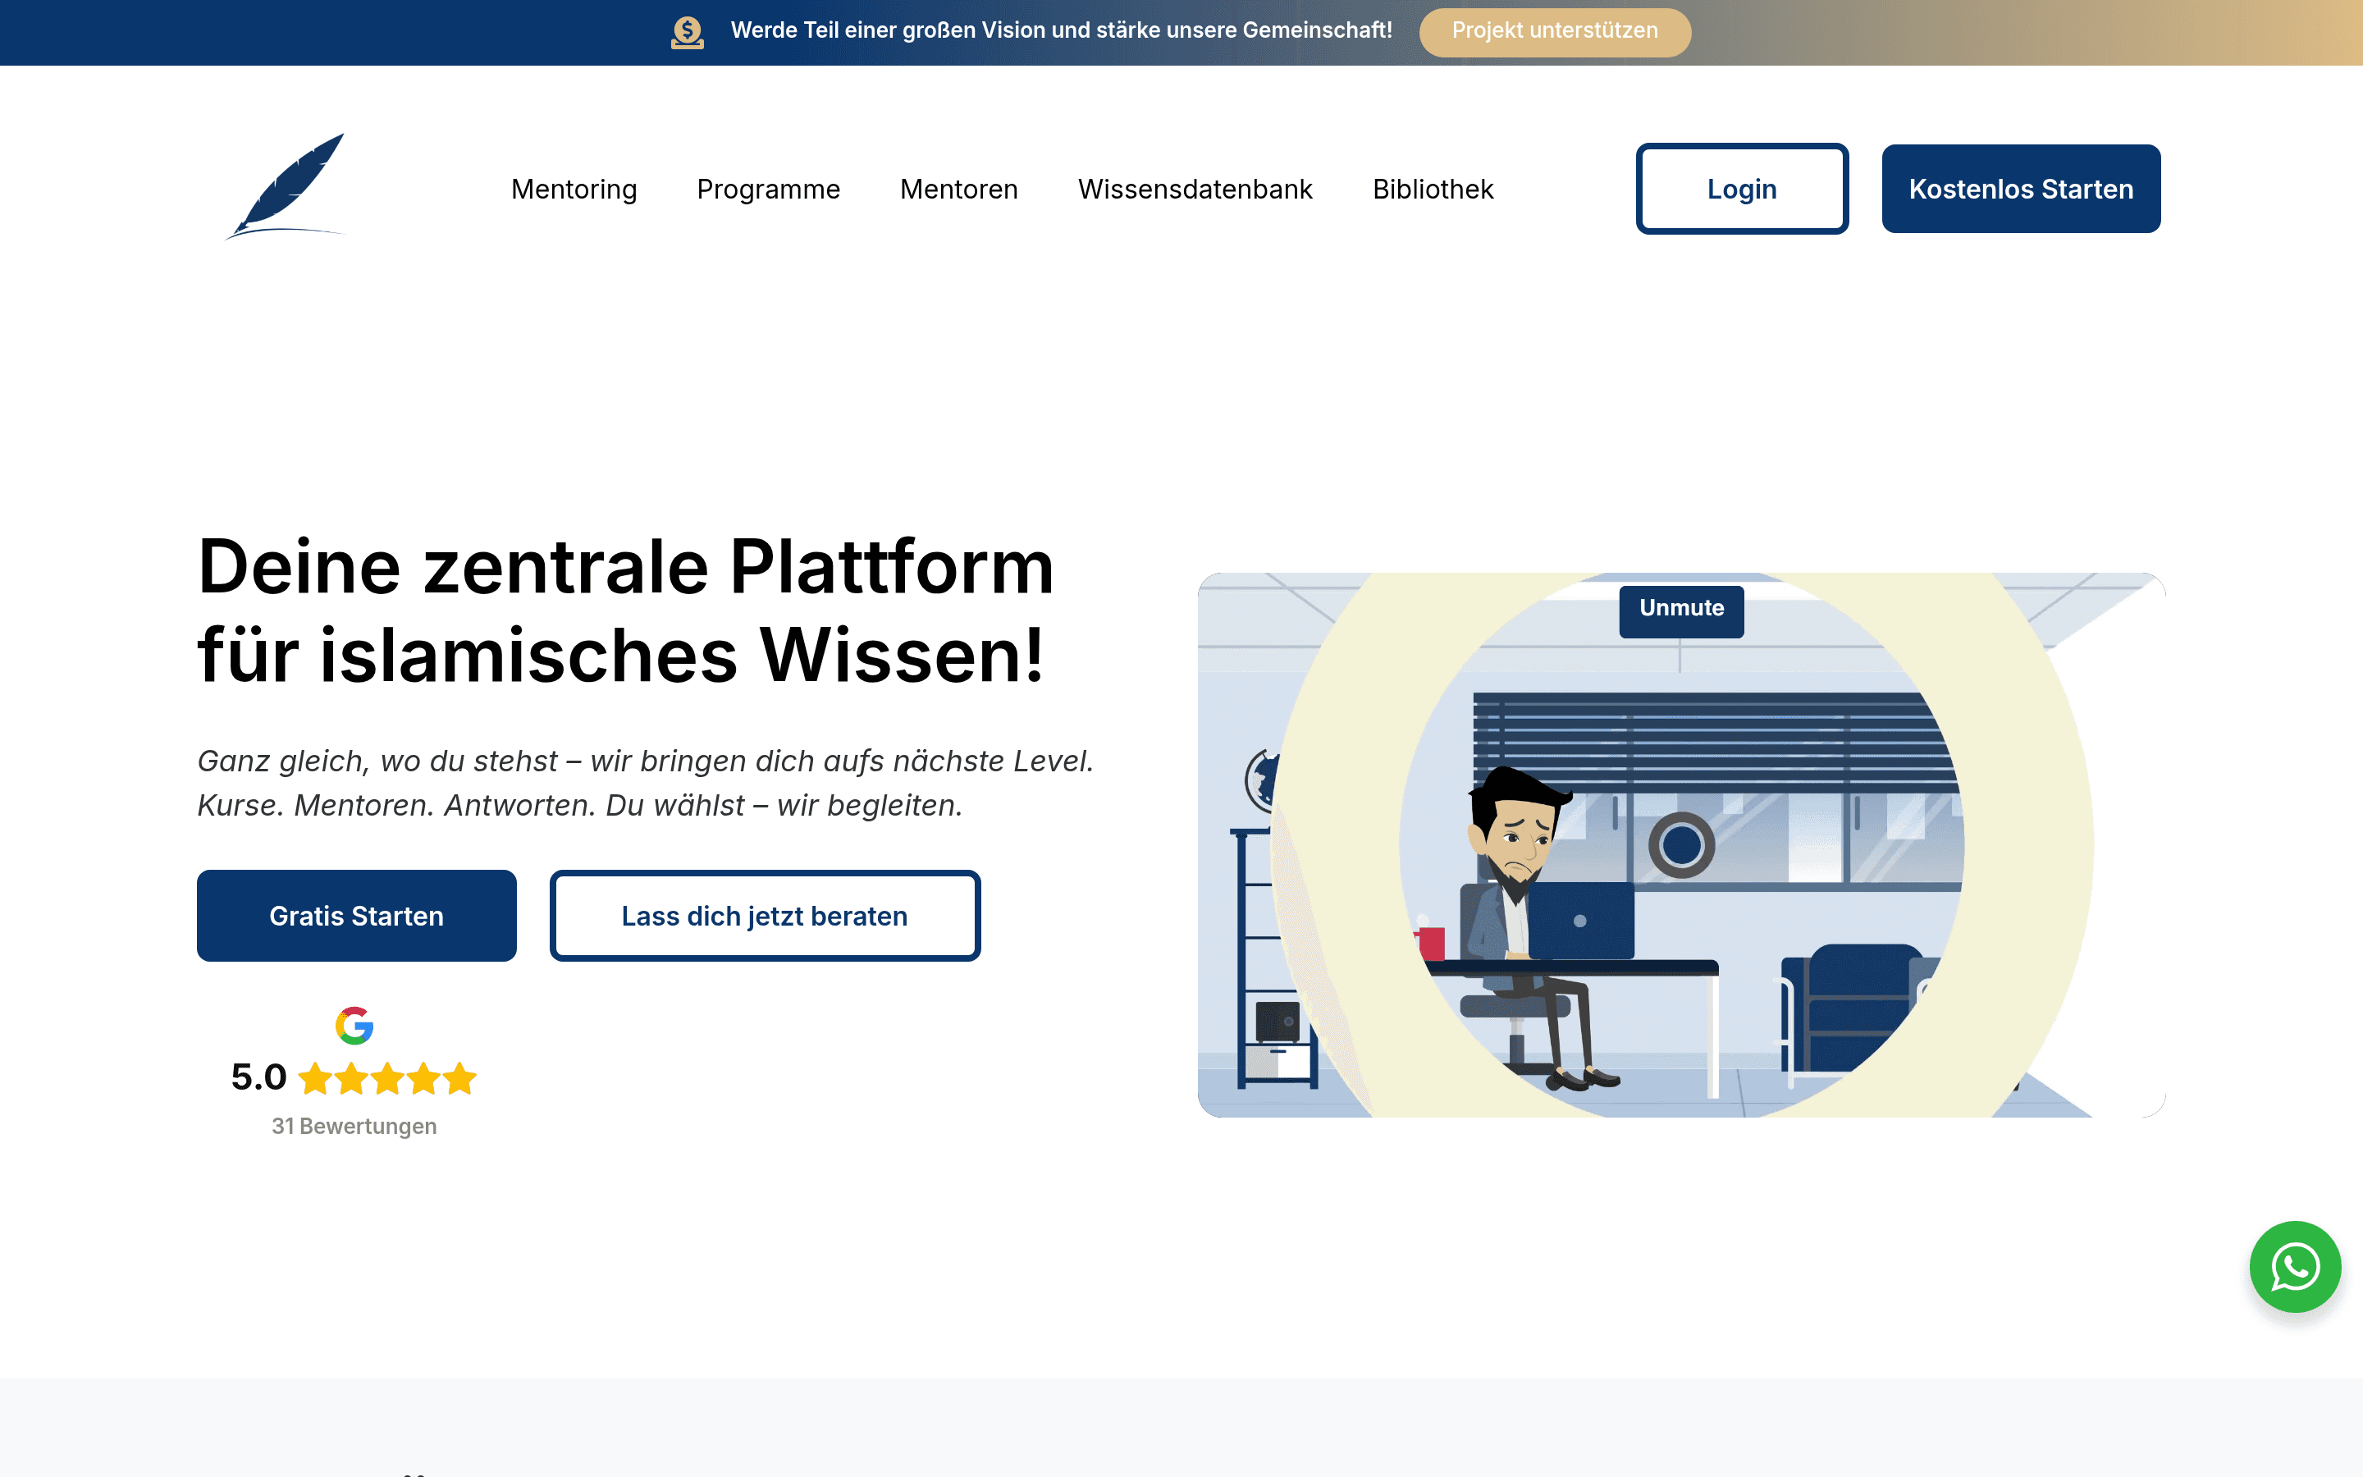Unmute the hero video
Viewport: 2363px width, 1477px height.
(1680, 610)
